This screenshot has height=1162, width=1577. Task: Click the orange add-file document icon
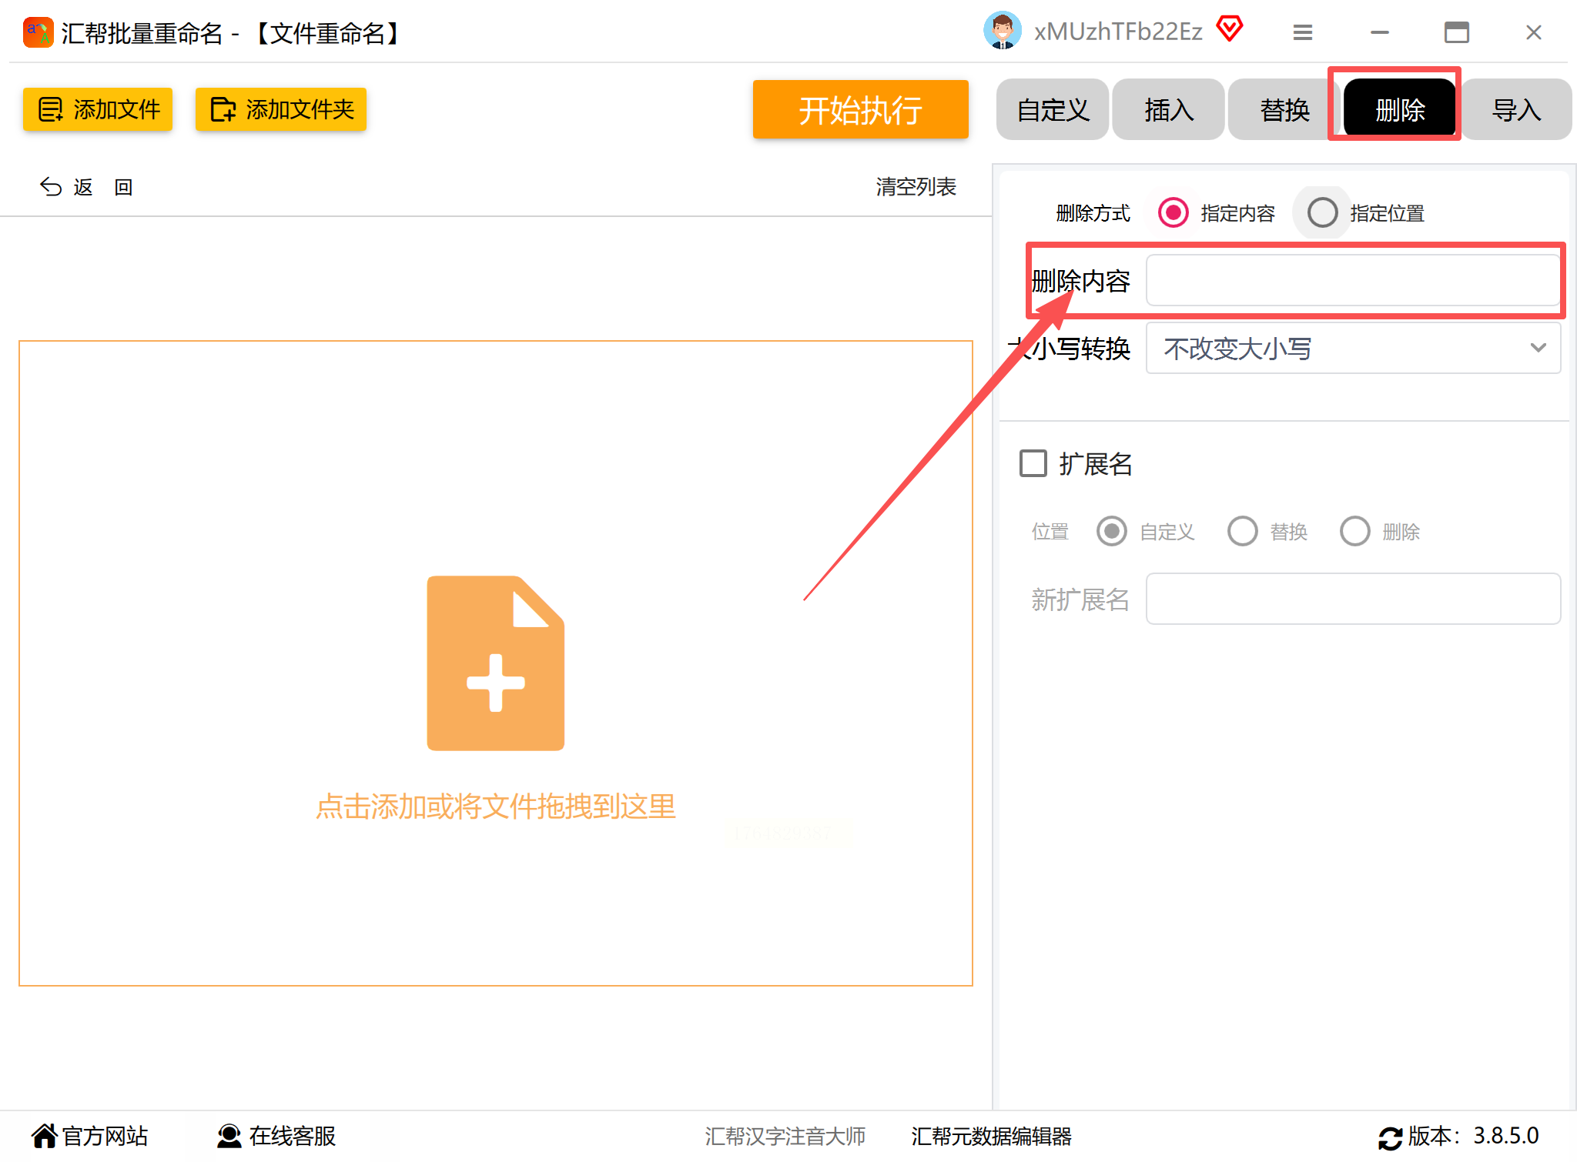coord(495,663)
